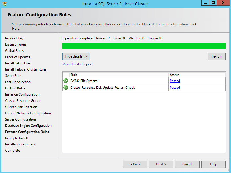Jump to Cluster Network Configuration step
The width and height of the screenshot is (231, 173).
28,113
